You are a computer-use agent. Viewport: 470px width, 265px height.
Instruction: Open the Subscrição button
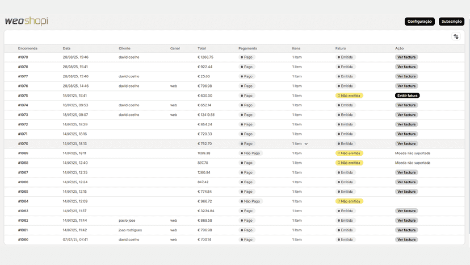(451, 22)
